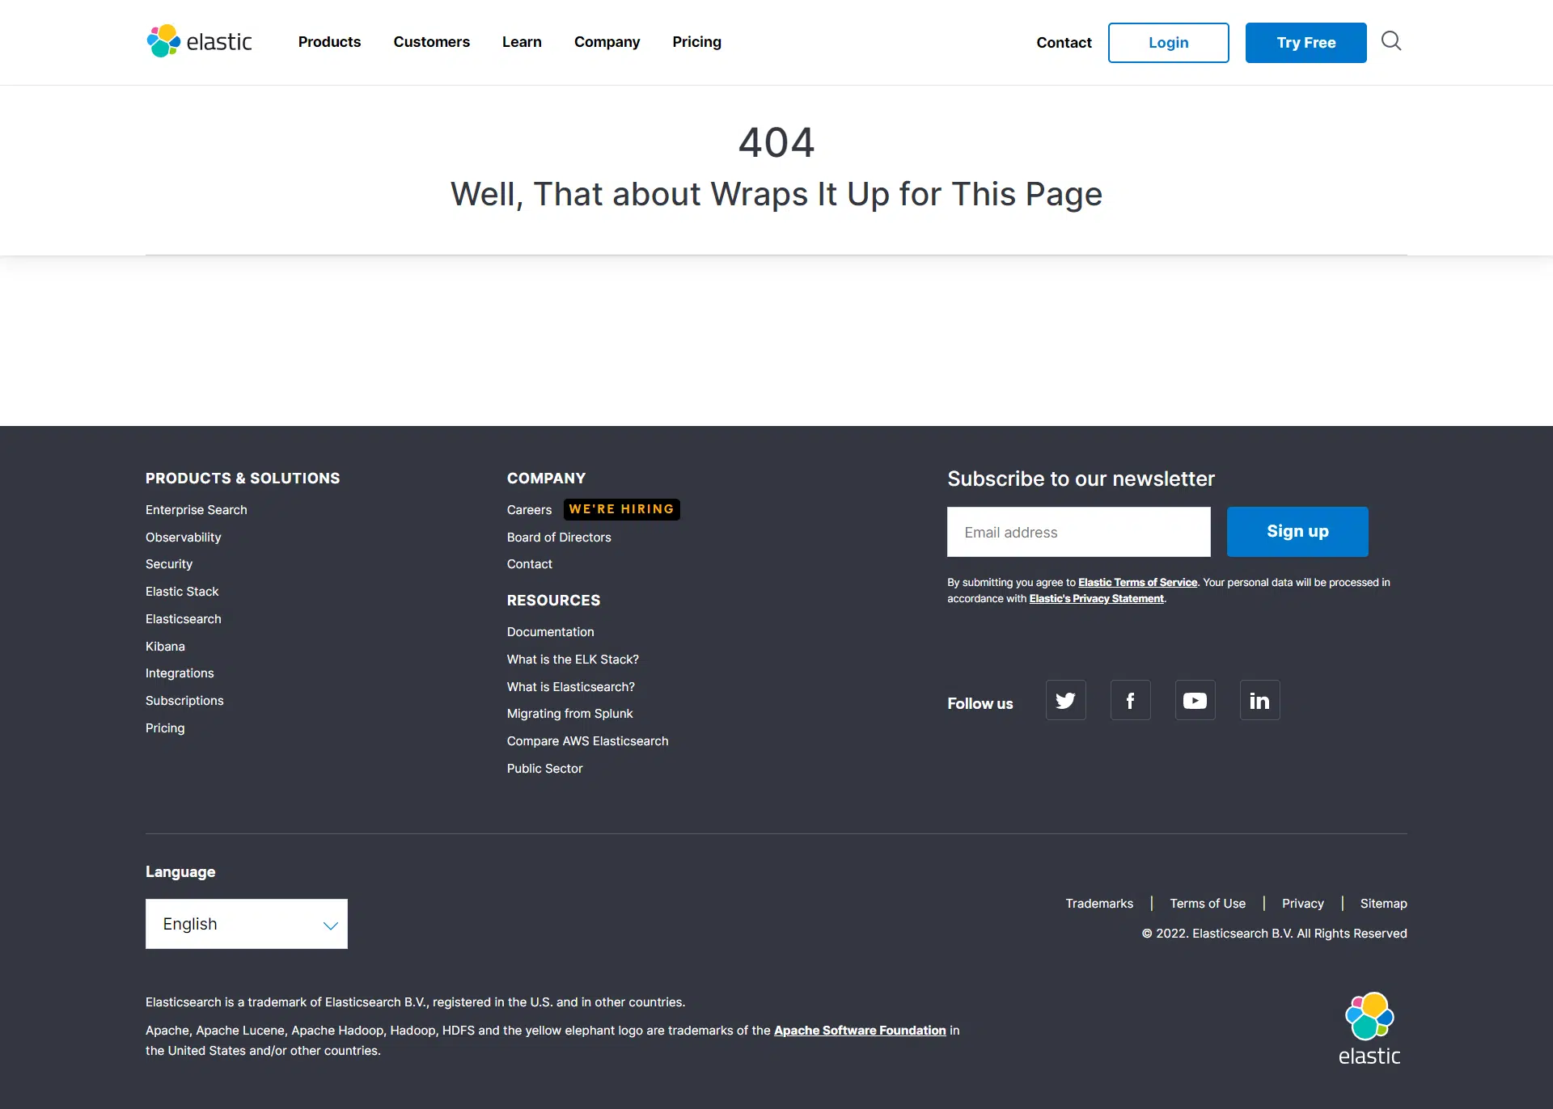Viewport: 1553px width, 1109px height.
Task: Open the Terms of Use link
Action: coord(1208,904)
